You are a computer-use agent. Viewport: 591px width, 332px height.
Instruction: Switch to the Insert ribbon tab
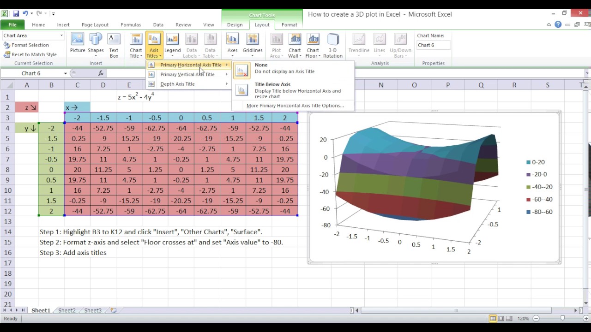point(63,25)
